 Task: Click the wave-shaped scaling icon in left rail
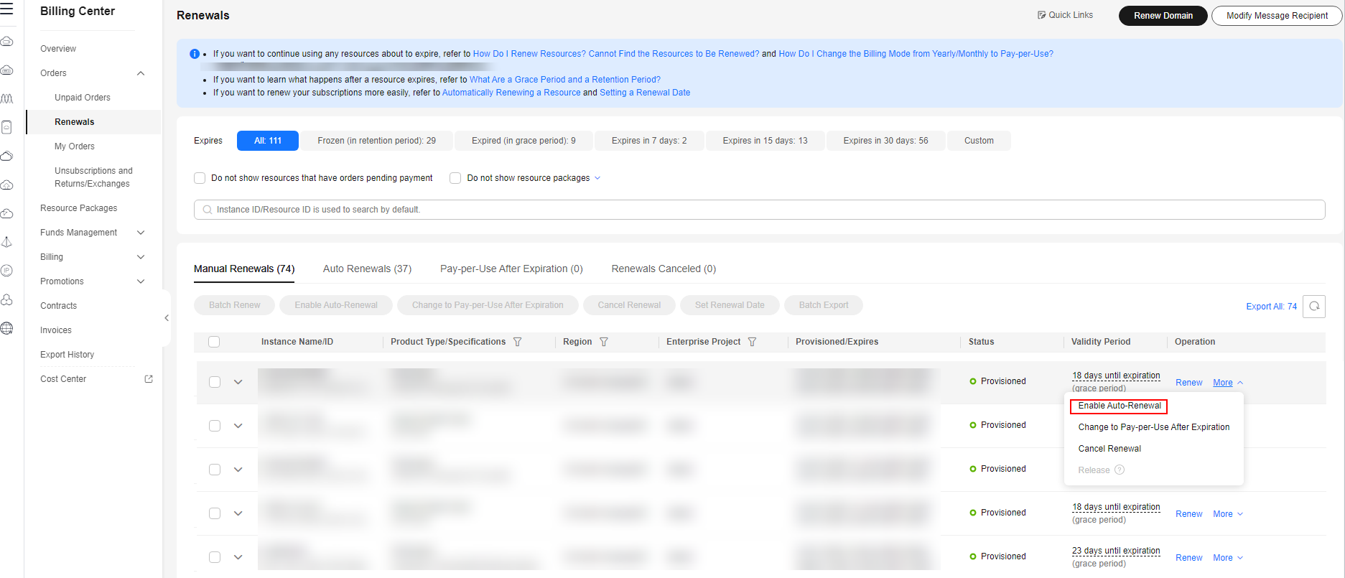pyautogui.click(x=7, y=98)
